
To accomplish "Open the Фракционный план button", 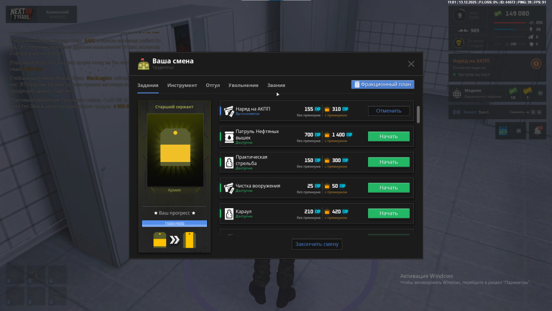I will pos(382,84).
